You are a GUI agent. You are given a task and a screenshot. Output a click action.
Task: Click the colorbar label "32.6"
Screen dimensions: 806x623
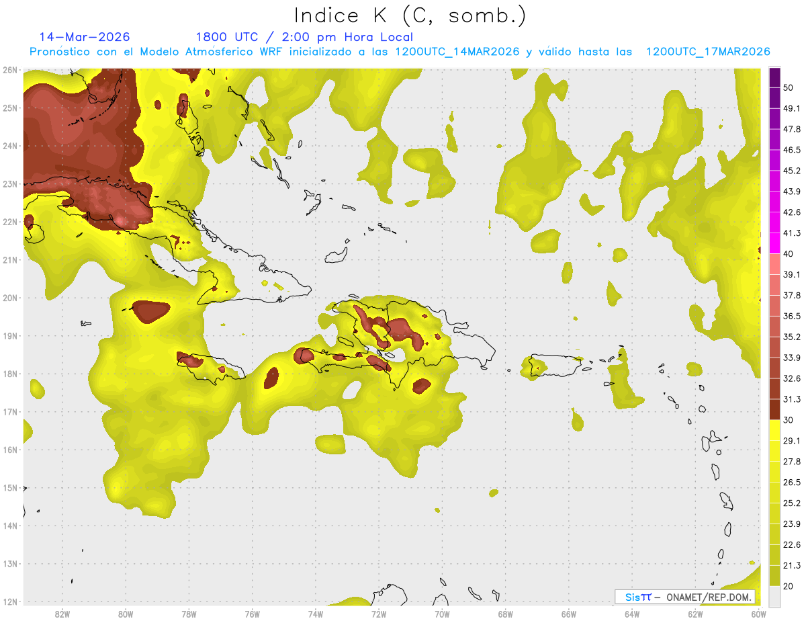pyautogui.click(x=792, y=378)
